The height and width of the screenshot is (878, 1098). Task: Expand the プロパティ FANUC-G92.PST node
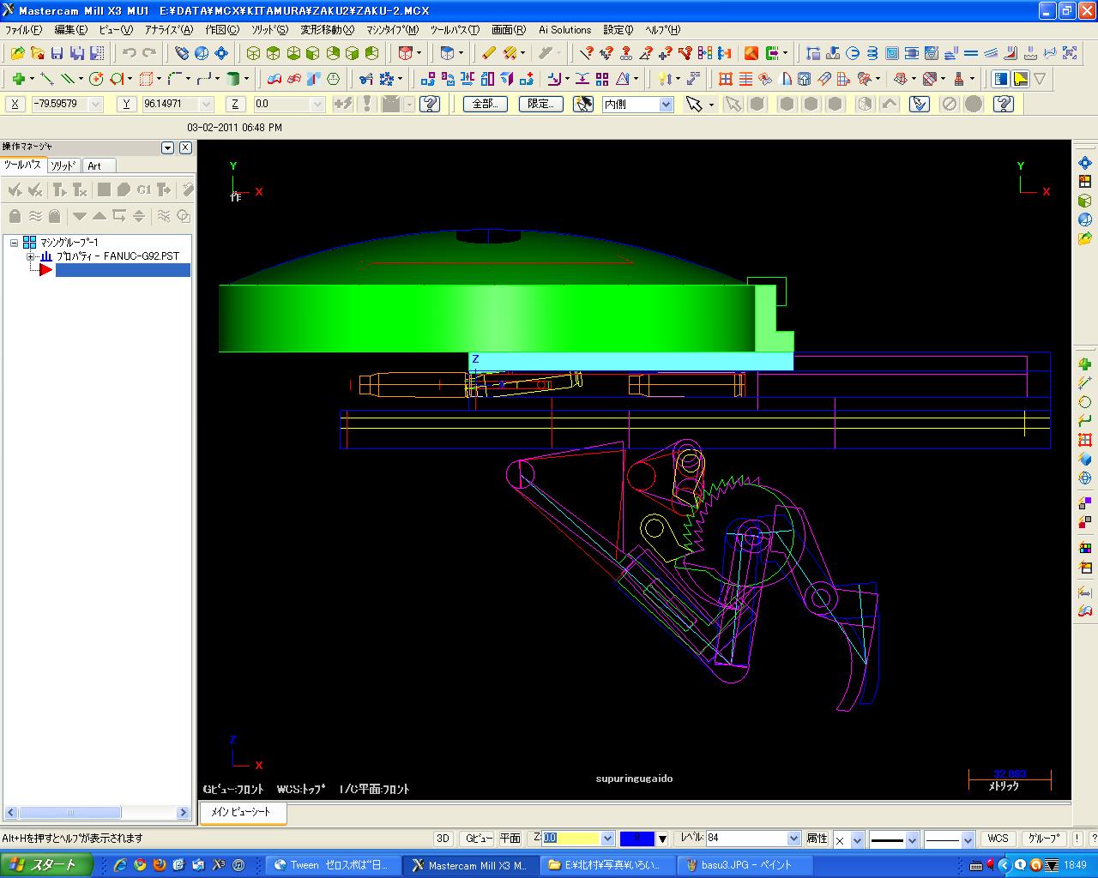(30, 256)
